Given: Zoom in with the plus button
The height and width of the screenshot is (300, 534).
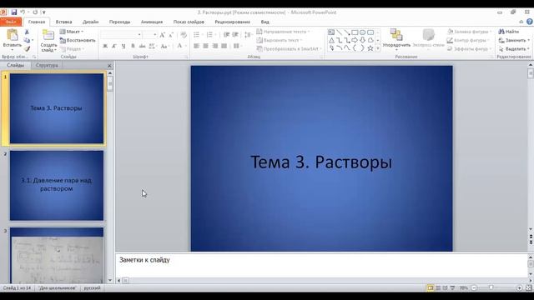Looking at the screenshot, I should tap(519, 288).
